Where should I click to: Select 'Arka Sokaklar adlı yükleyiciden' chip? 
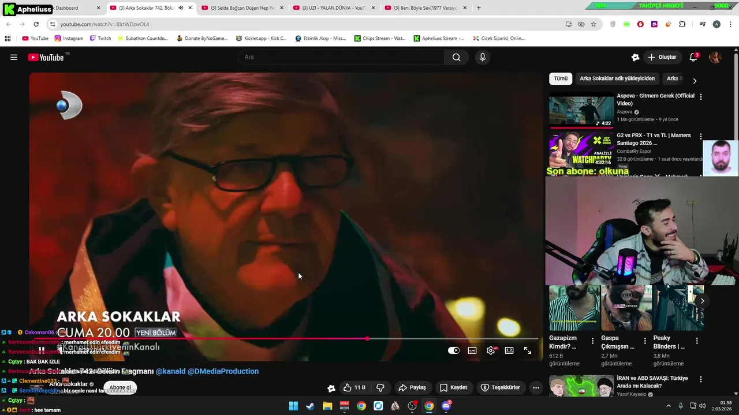[617, 78]
